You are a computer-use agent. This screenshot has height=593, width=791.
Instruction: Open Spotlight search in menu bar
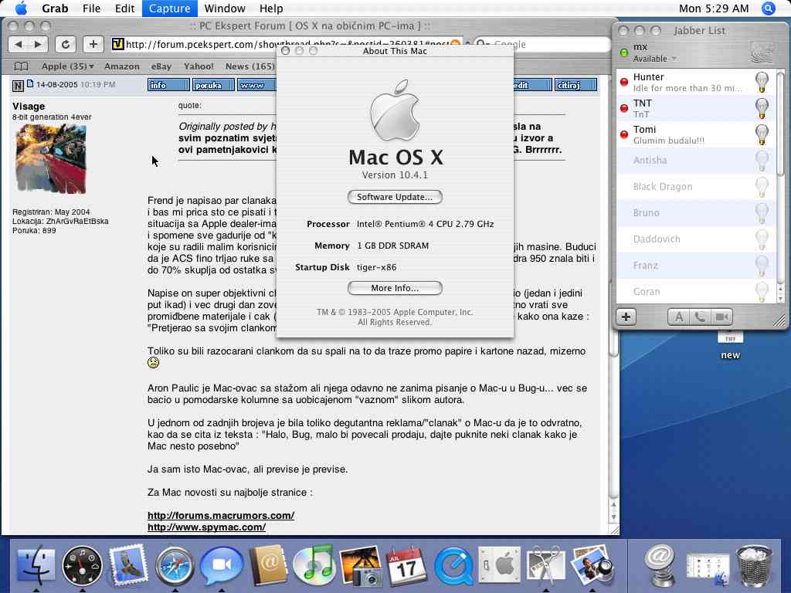768,8
